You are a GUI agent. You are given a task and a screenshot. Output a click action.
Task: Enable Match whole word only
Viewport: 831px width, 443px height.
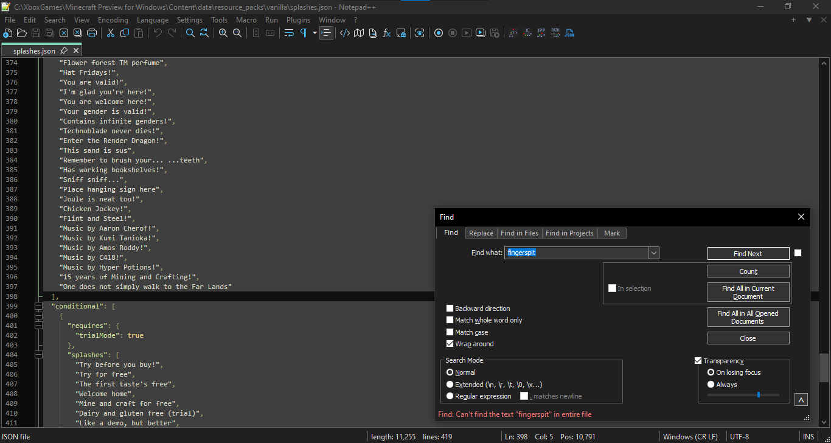pyautogui.click(x=450, y=320)
